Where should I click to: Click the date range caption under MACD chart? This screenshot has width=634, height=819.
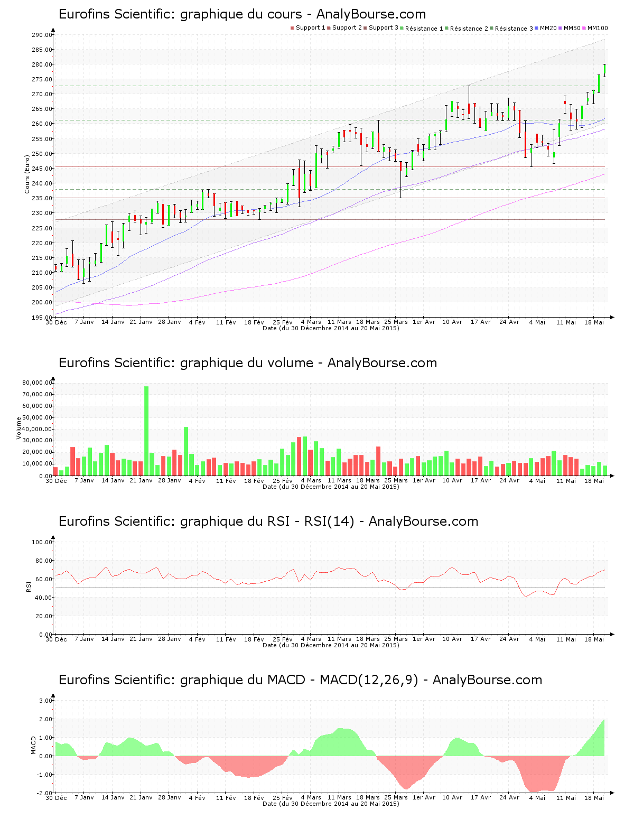coord(331,804)
